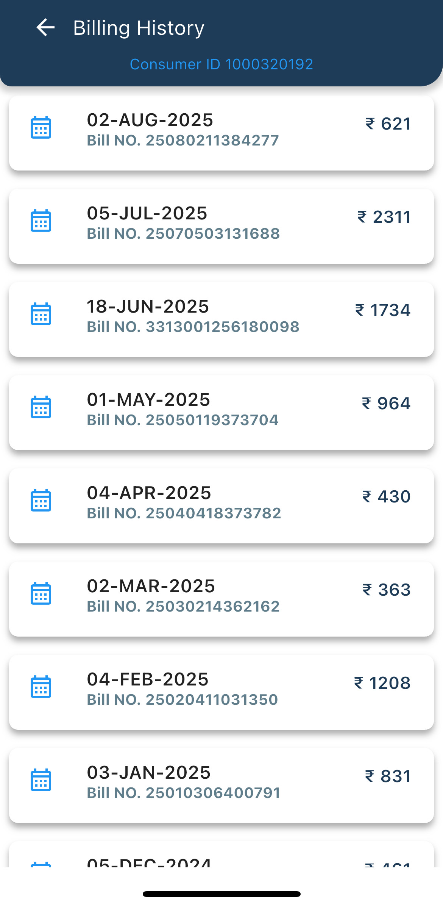This screenshot has width=443, height=906.
Task: Click calendar icon for 18-JUN-2025 bill
Action: [41, 314]
